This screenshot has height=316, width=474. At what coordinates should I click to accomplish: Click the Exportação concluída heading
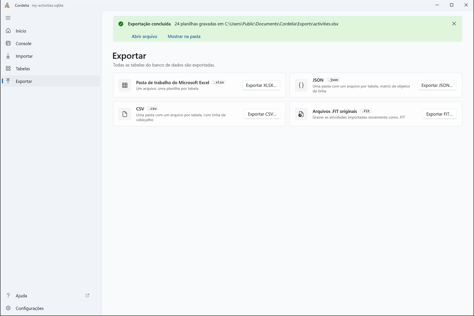point(149,24)
